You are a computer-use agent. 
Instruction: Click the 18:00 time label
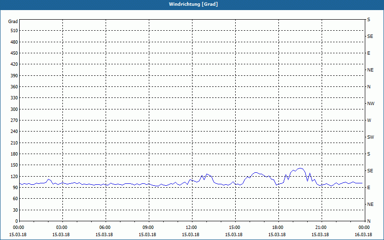278,228
